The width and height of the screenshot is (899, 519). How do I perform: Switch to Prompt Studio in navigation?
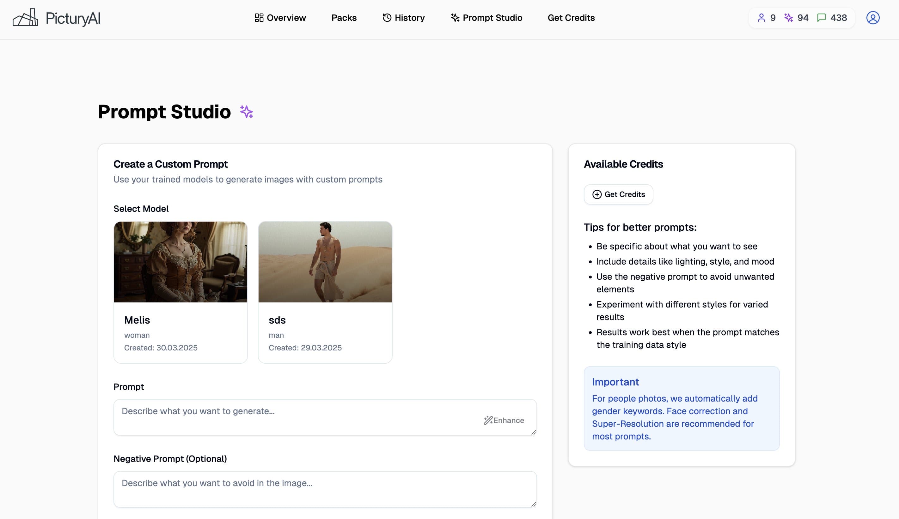tap(486, 18)
